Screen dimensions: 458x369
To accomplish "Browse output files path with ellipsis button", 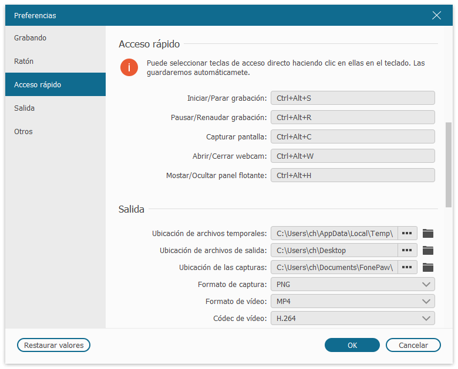I will point(407,250).
